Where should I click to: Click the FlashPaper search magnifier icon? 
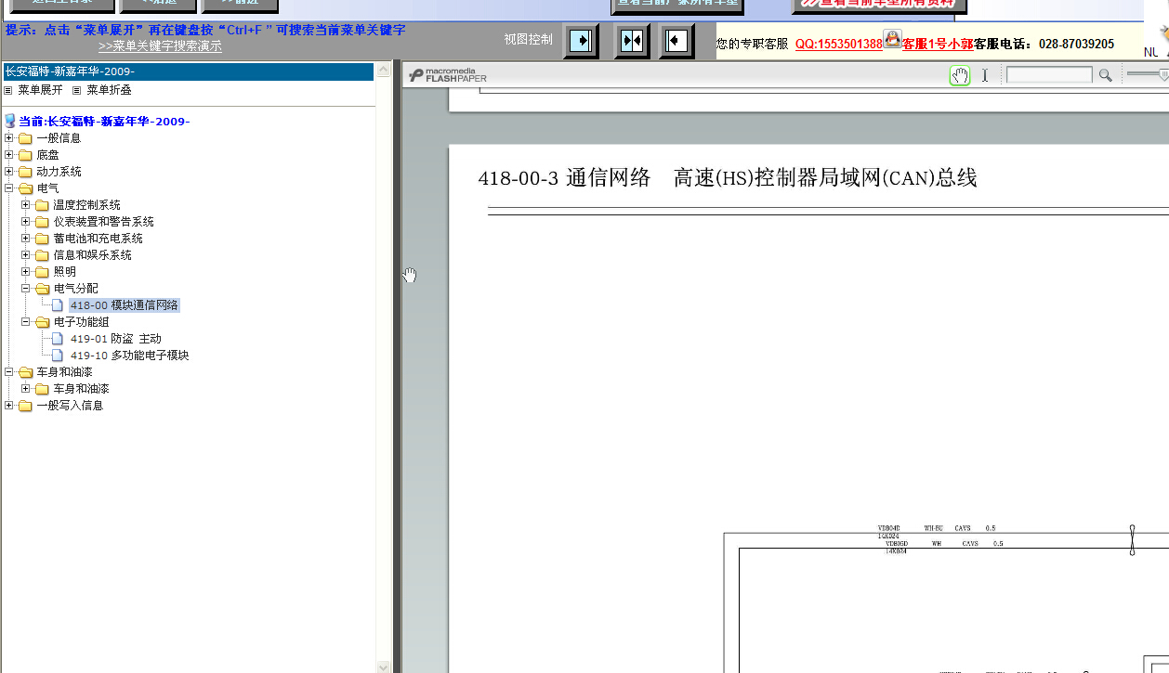pyautogui.click(x=1105, y=75)
